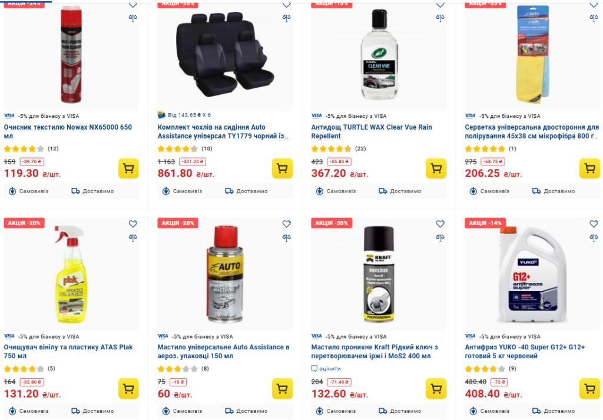Add Auto Assistance seat covers to cart

pyautogui.click(x=282, y=168)
